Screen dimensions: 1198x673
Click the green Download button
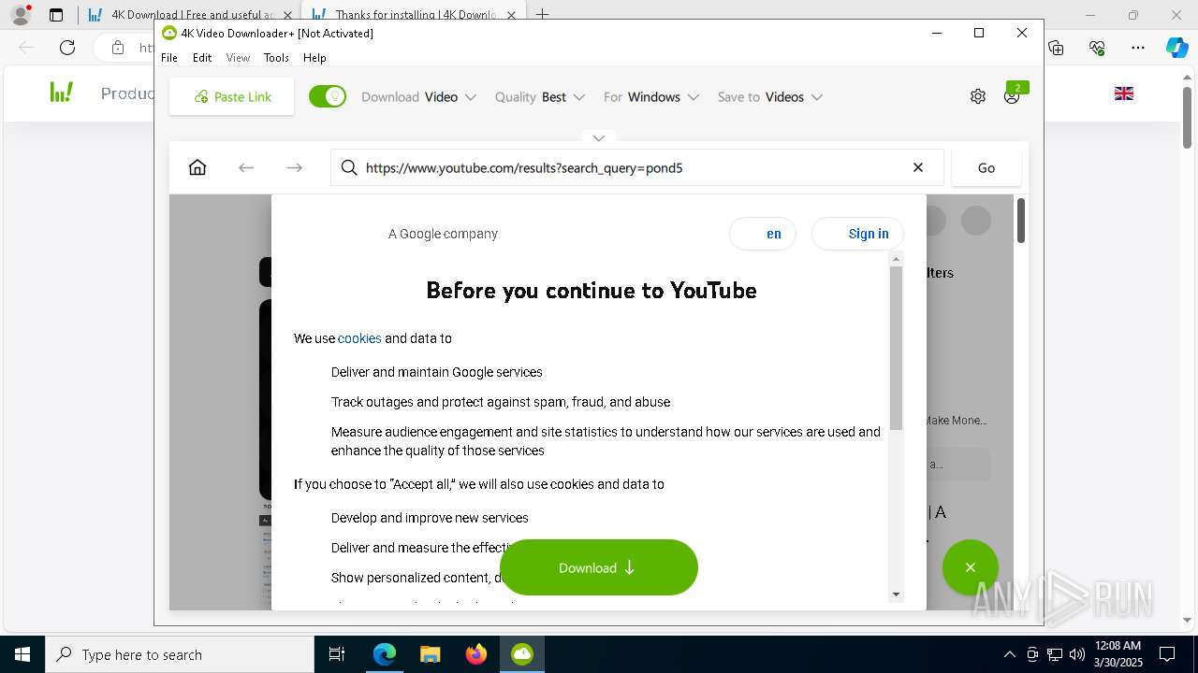pyautogui.click(x=599, y=567)
